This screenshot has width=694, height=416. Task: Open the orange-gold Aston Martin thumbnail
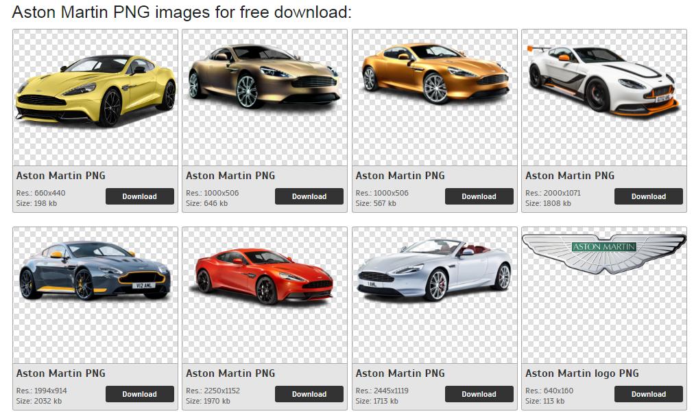coord(435,98)
